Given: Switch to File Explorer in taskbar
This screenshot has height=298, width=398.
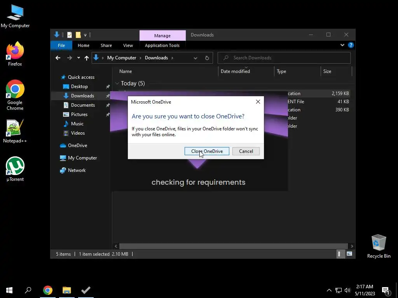Looking at the screenshot, I should [x=67, y=290].
